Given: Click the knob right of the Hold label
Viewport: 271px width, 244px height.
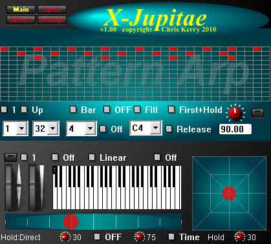Looking at the screenshot, I should [x=240, y=237].
